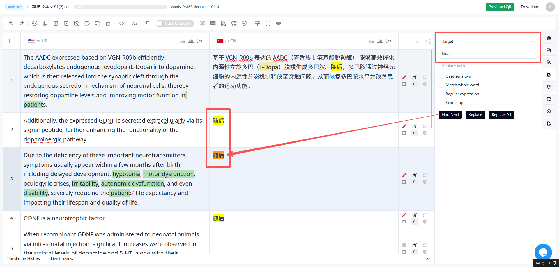Toggle the Track Changes switch
This screenshot has width=559, height=267.
[x=175, y=24]
